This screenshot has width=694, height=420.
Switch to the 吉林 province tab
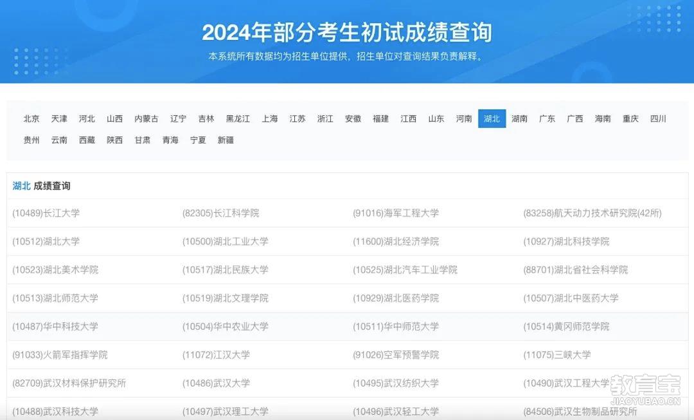tap(206, 119)
